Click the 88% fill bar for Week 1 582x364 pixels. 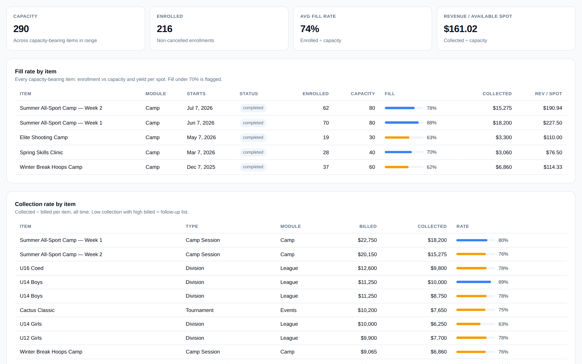coord(404,123)
